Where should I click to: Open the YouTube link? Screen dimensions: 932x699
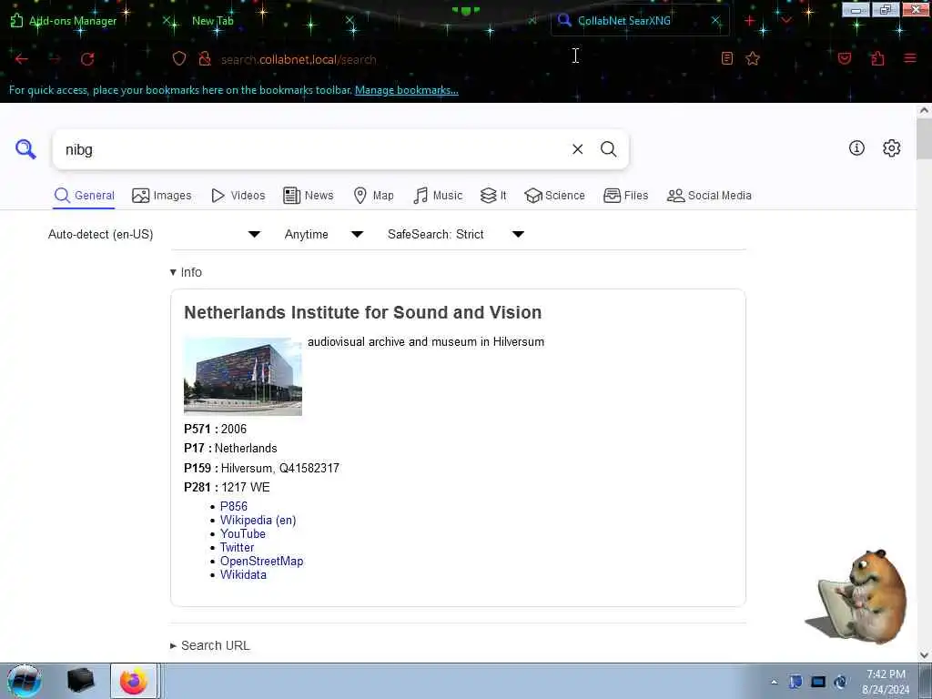[242, 533]
